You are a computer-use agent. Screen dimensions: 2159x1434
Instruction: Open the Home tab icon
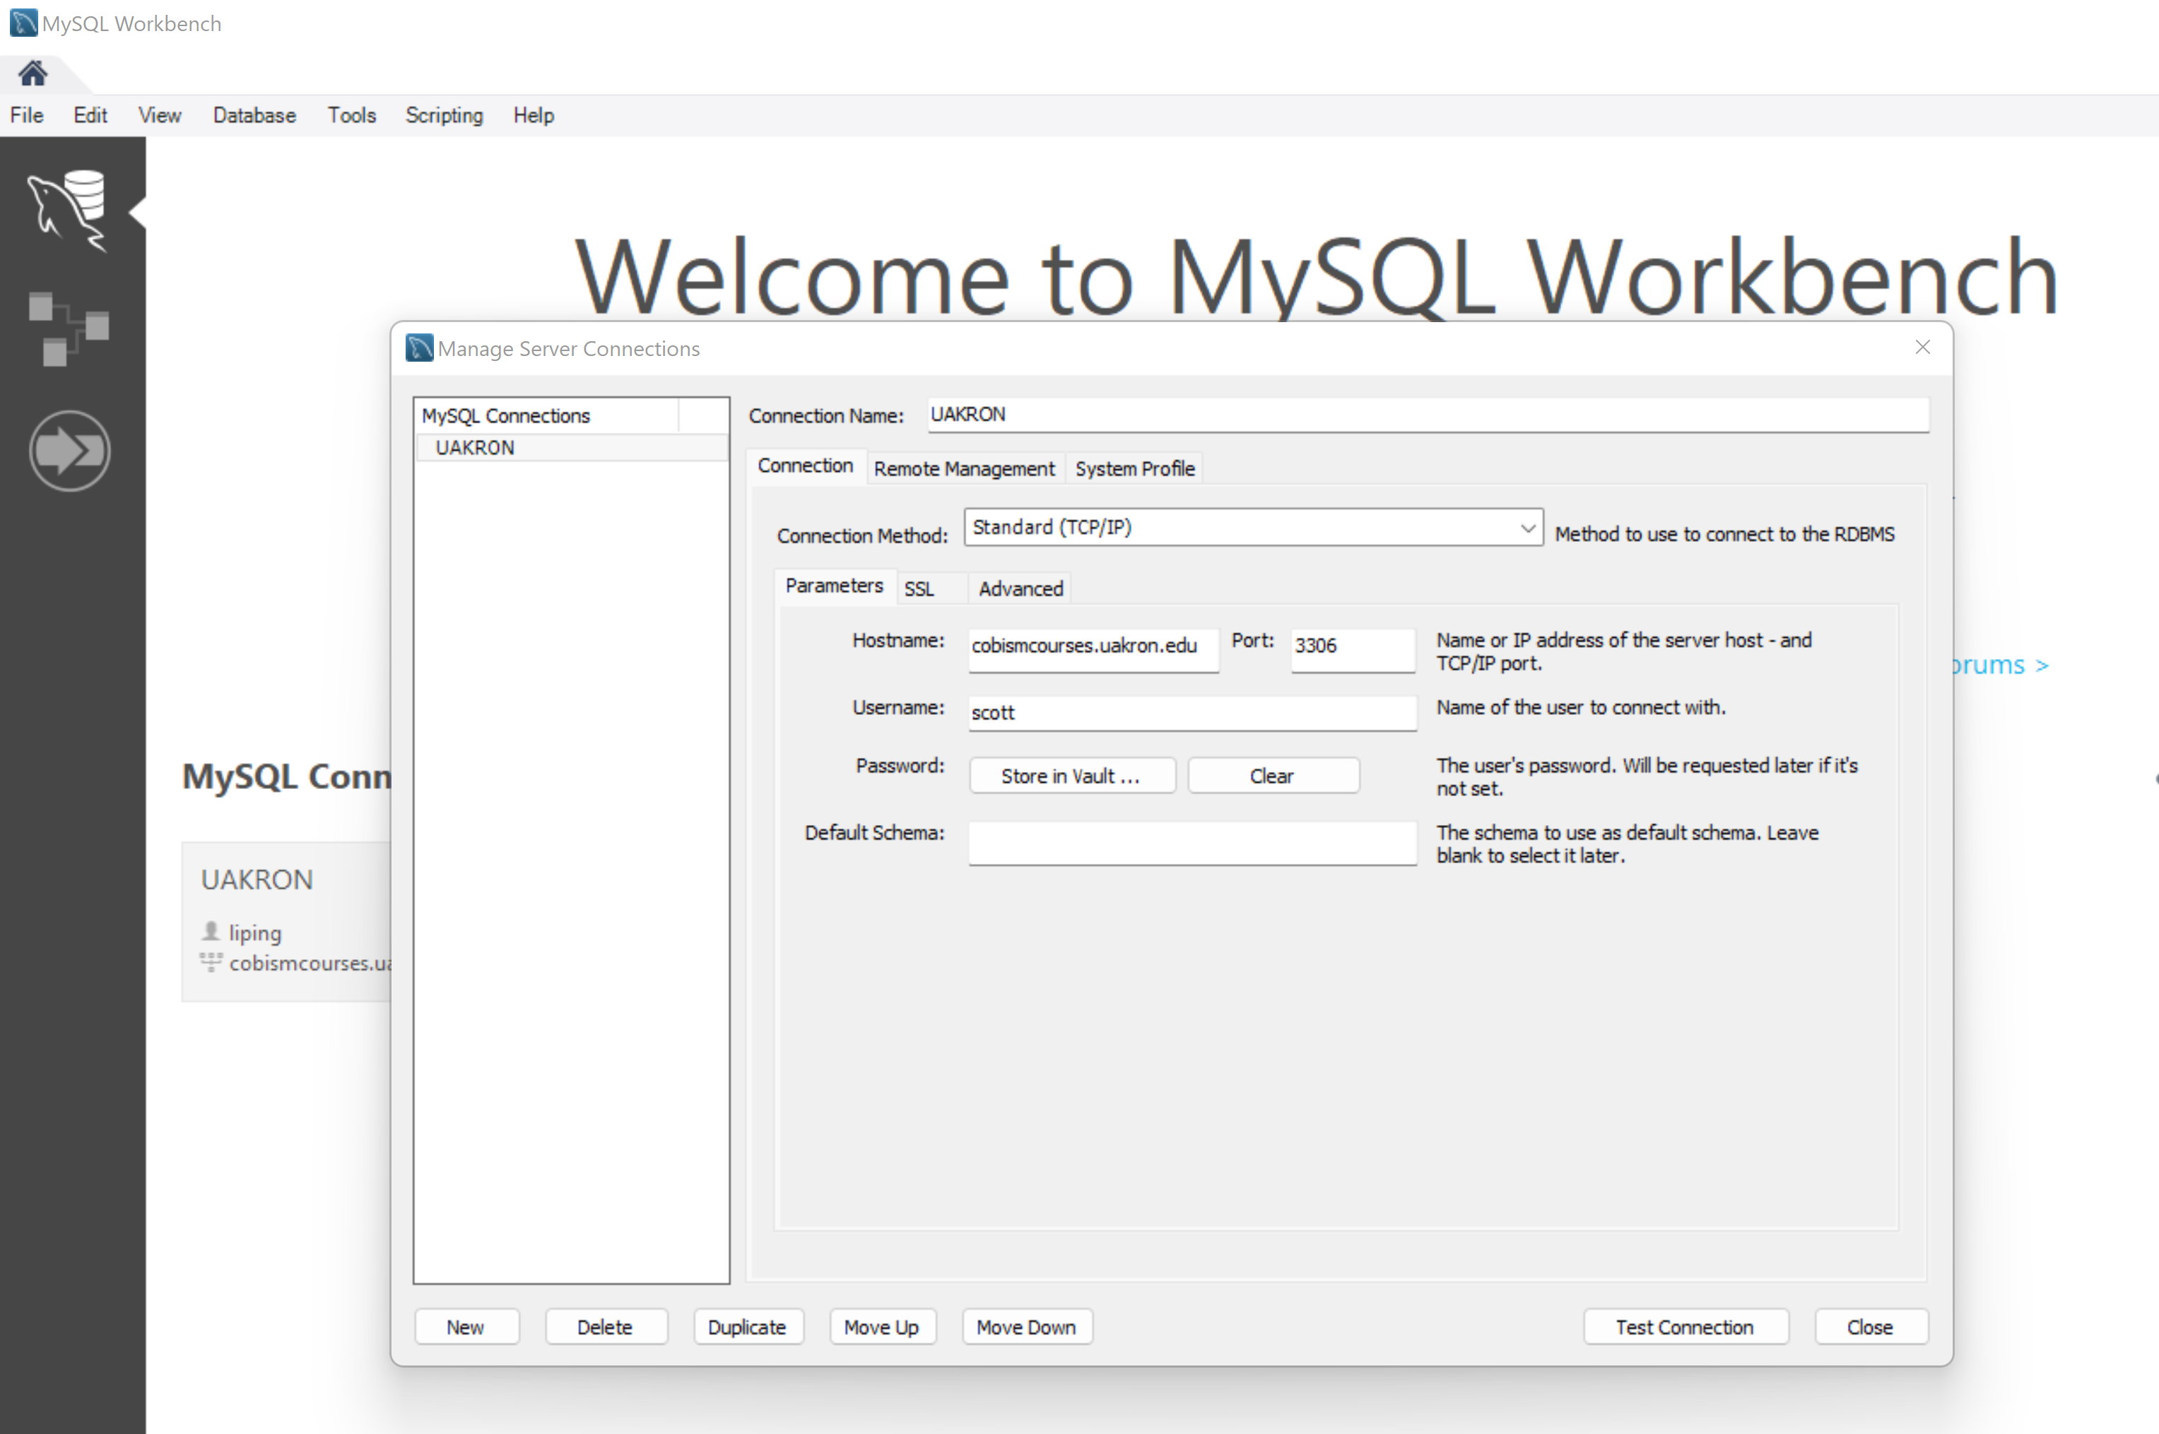(33, 73)
